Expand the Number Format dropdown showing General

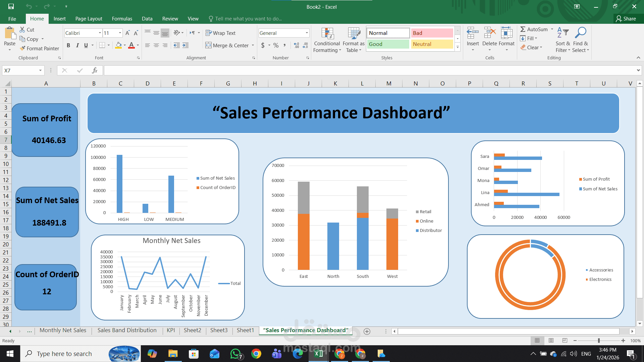click(x=307, y=33)
